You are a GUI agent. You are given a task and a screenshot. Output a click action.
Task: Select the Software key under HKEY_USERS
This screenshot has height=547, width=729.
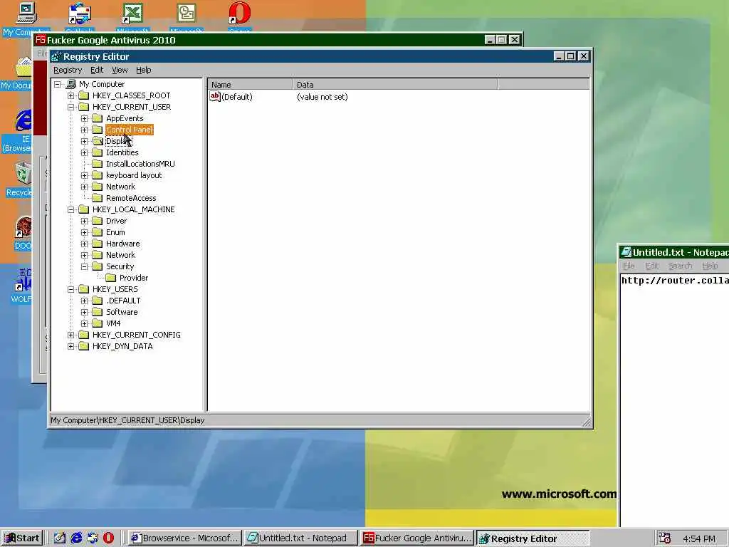pos(122,312)
